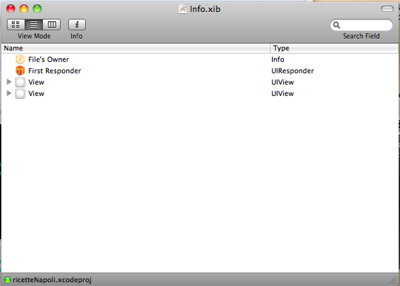This screenshot has height=286, width=400.
Task: Click the magnifying glass in search field
Action: click(338, 25)
